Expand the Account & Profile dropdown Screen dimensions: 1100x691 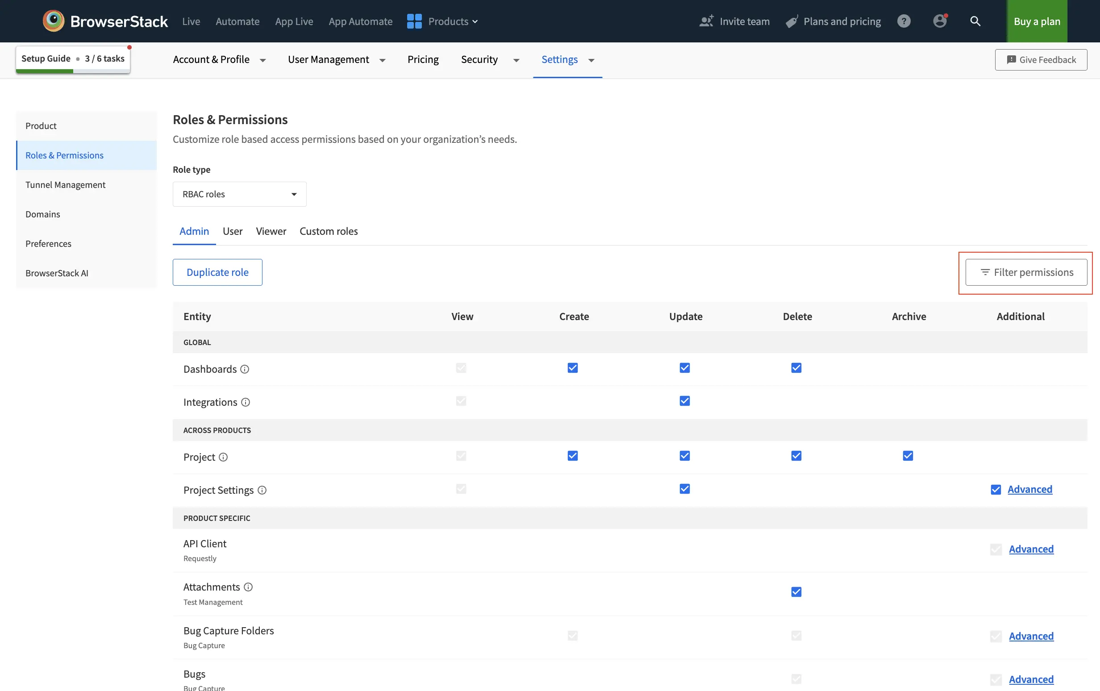click(x=263, y=60)
